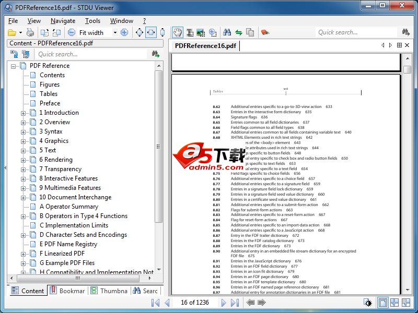Viewport: 418px width, 313px height.
Task: Click the red book icon in toolbar
Action: [265, 32]
